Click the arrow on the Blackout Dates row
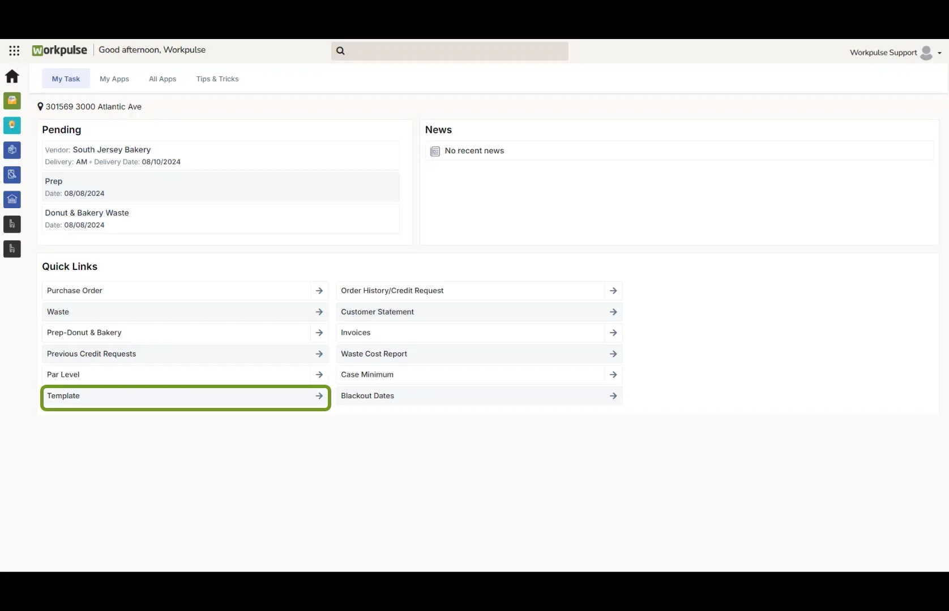Image resolution: width=949 pixels, height=611 pixels. pos(613,396)
